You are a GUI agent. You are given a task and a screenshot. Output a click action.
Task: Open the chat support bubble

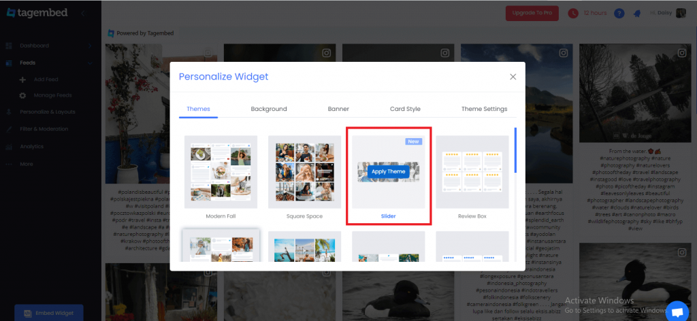tap(677, 311)
